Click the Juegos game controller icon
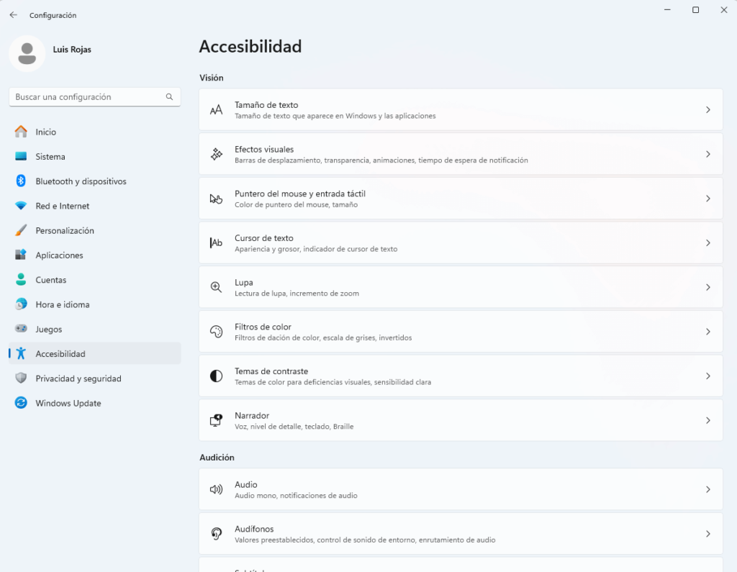This screenshot has height=572, width=737. (21, 329)
